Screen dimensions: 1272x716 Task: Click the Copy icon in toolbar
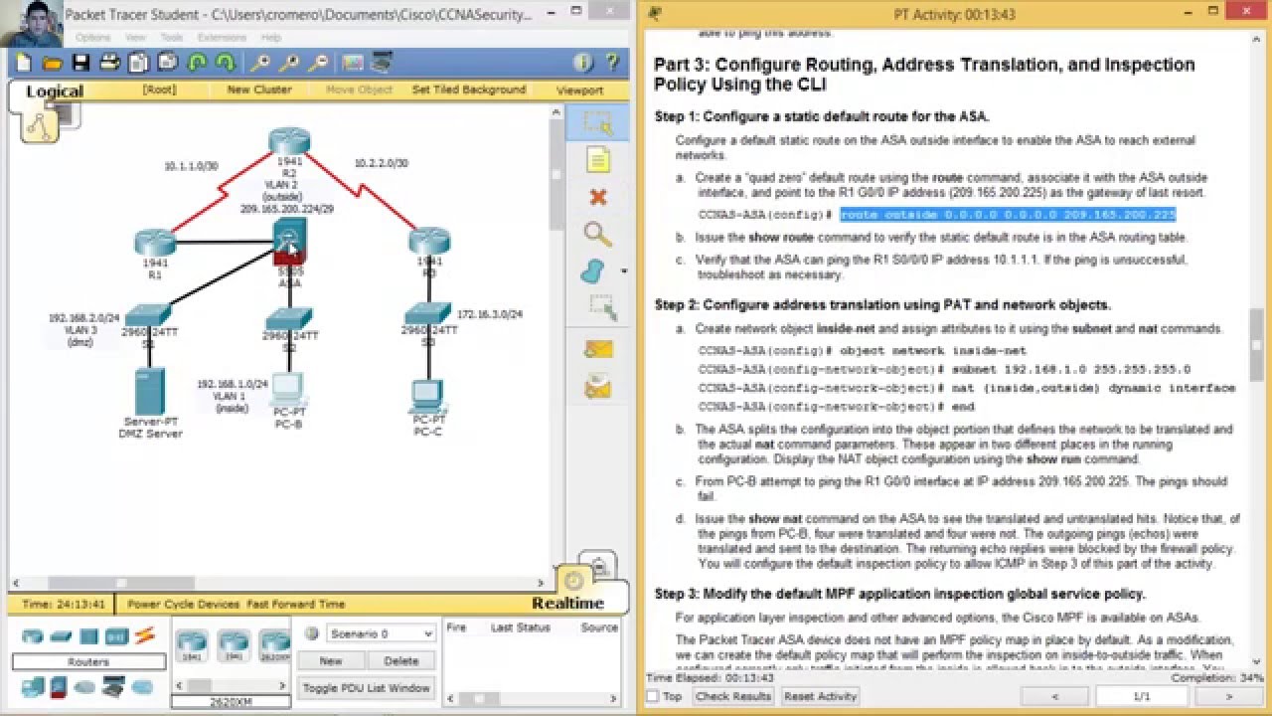click(x=138, y=63)
